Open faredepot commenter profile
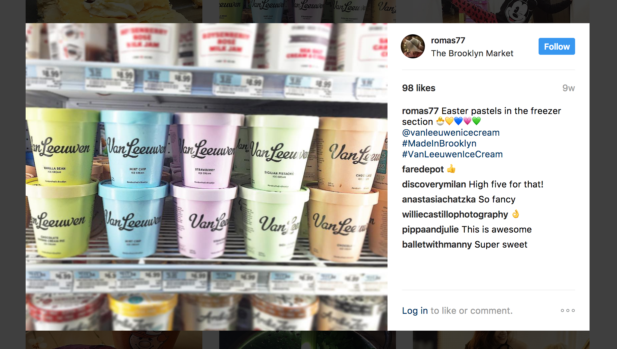 coord(423,169)
